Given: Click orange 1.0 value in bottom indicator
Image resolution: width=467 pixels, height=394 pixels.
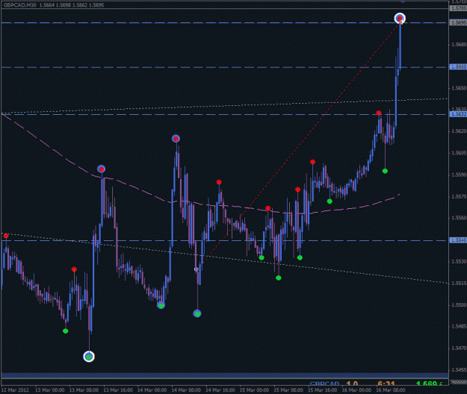Looking at the screenshot, I should (352, 384).
